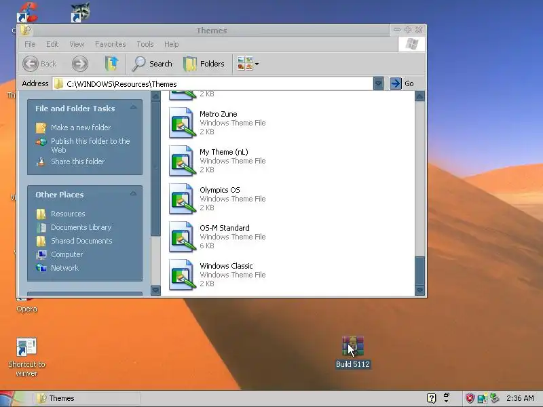Select the Olympics OS theme file icon
Image resolution: width=543 pixels, height=407 pixels.
point(182,199)
